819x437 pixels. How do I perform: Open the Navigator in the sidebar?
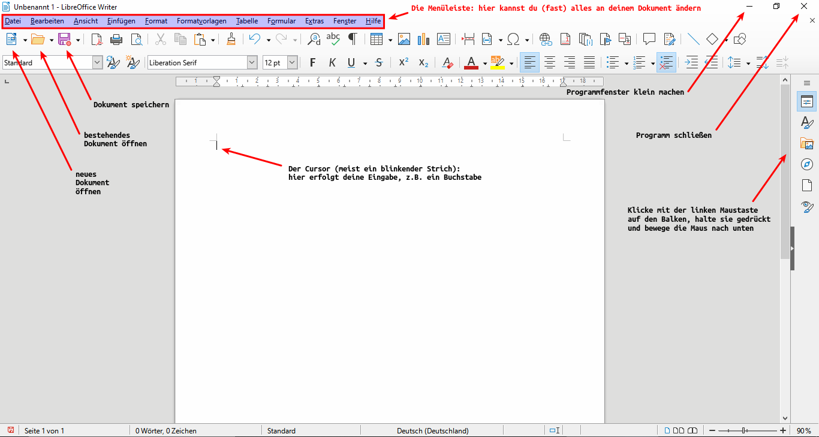coord(807,164)
